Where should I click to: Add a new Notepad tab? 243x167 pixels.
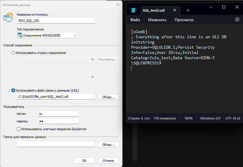pos(188,10)
